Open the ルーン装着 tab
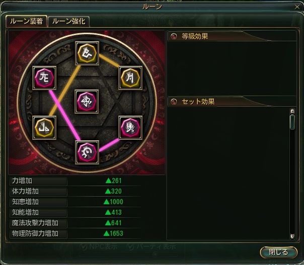304x265 pixels. pyautogui.click(x=26, y=21)
